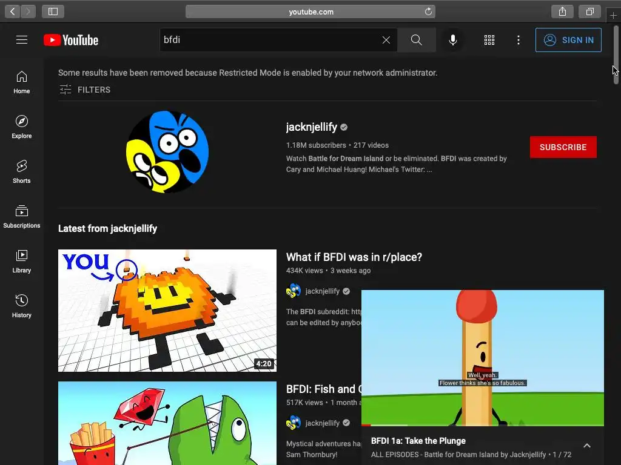621x465 pixels.
Task: Open 'BFDI 1a: Take the Plunge' title
Action: pyautogui.click(x=418, y=441)
